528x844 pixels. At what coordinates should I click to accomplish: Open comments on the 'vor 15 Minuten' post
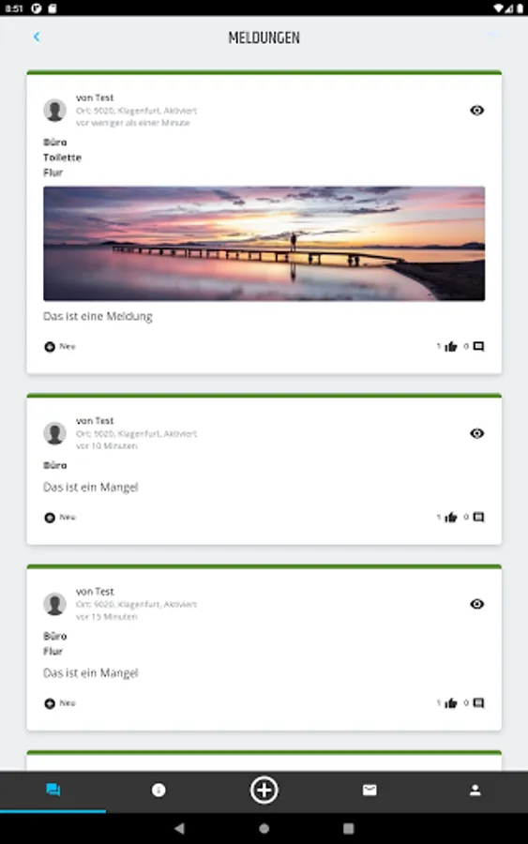[x=478, y=703]
